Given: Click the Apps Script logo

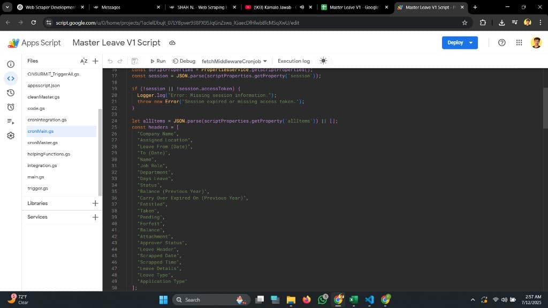Looking at the screenshot, I should click(x=34, y=43).
